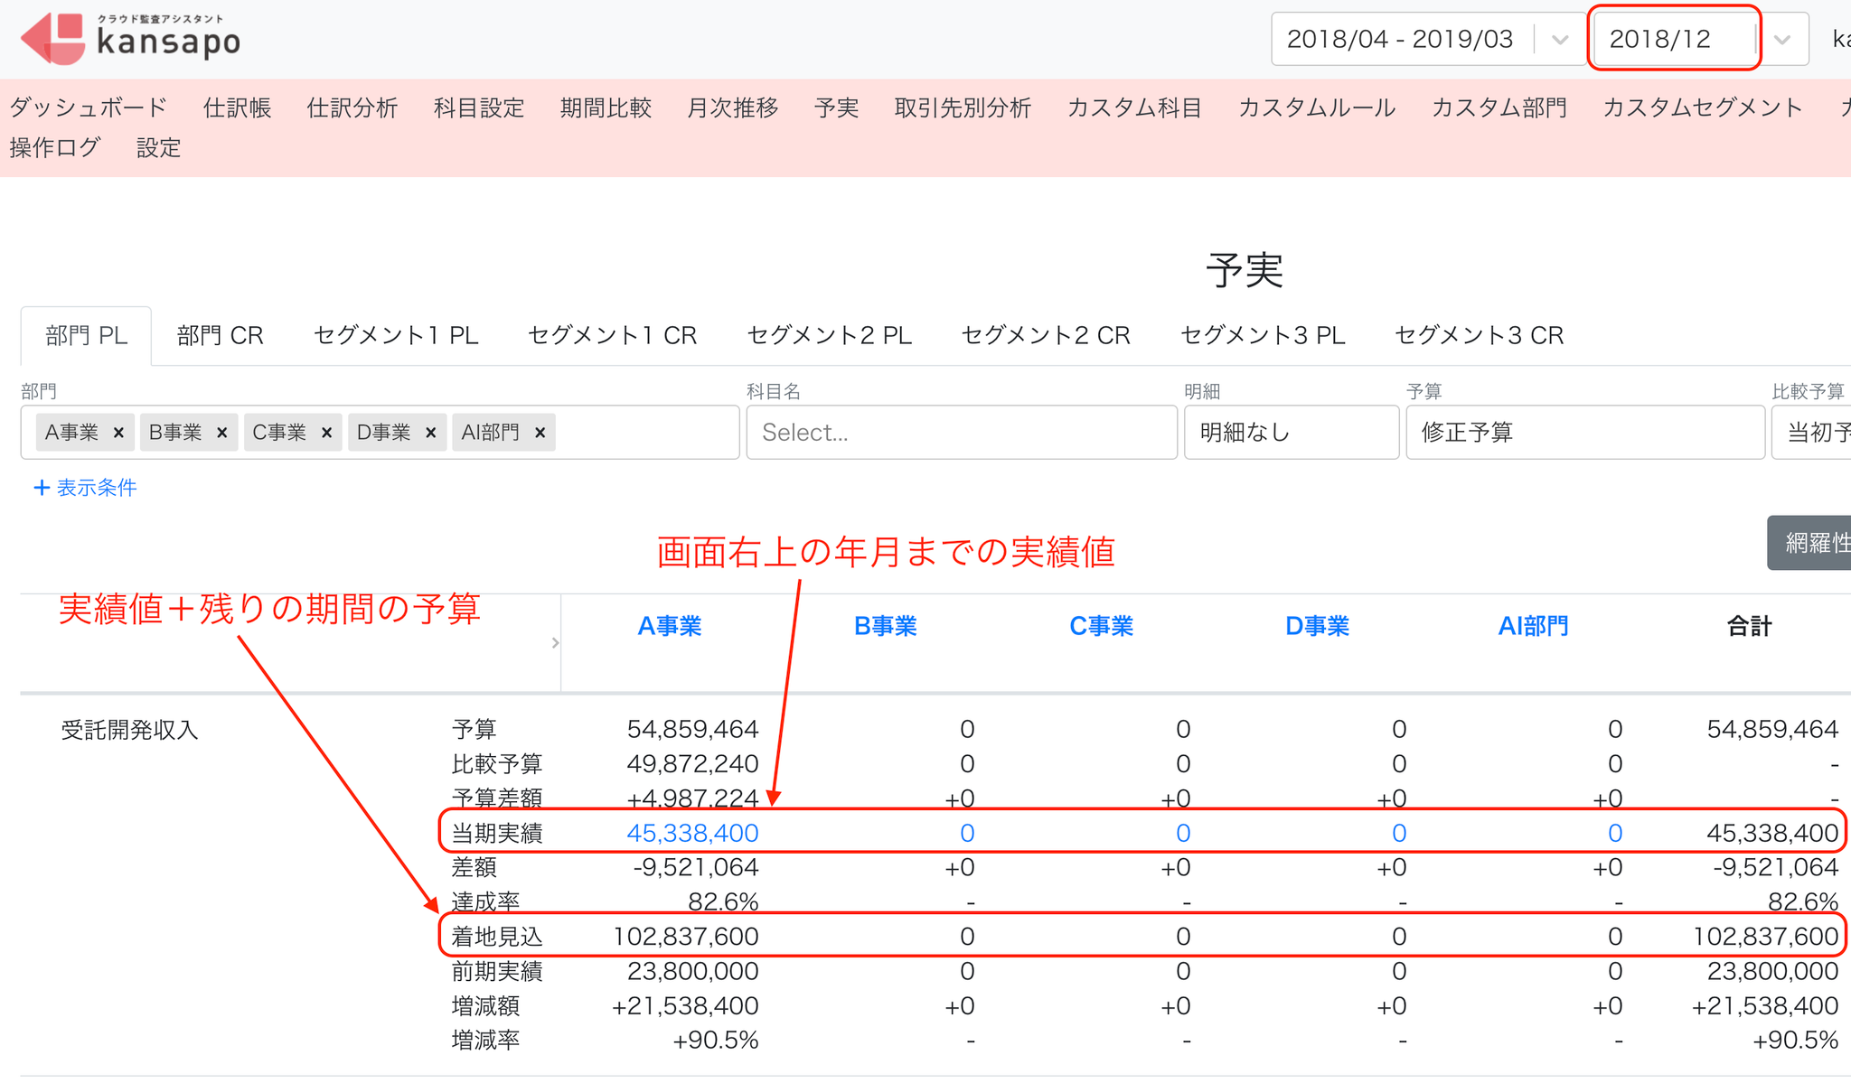The image size is (1851, 1083).
Task: Click the plus icon beside 表示条件
Action: [x=42, y=488]
